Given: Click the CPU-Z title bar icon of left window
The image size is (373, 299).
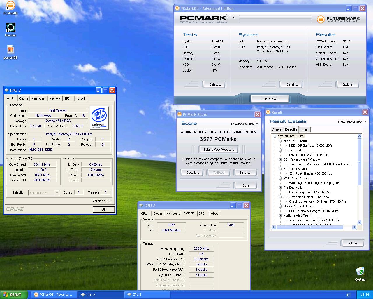Looking at the screenshot, I should coord(6,91).
